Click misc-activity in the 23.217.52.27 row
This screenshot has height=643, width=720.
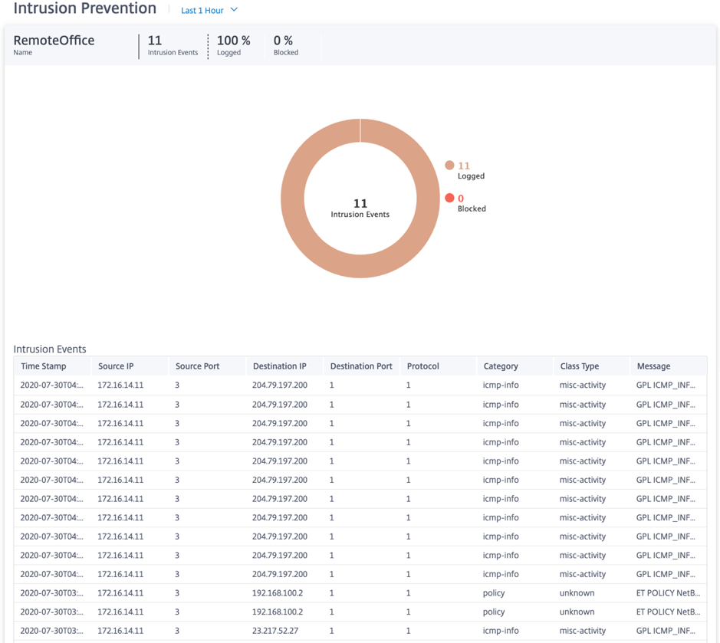pos(582,631)
